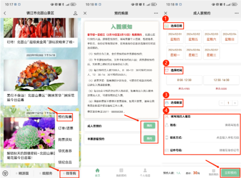
Task: Choose date 2024/02/01 星期四
Action: pos(175,37)
